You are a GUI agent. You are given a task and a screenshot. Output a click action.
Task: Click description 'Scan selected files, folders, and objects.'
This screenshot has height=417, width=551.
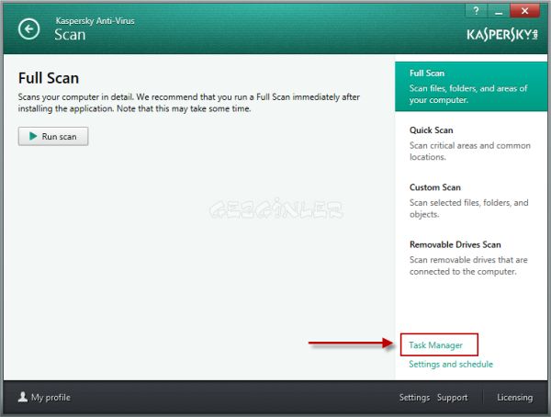coord(468,208)
